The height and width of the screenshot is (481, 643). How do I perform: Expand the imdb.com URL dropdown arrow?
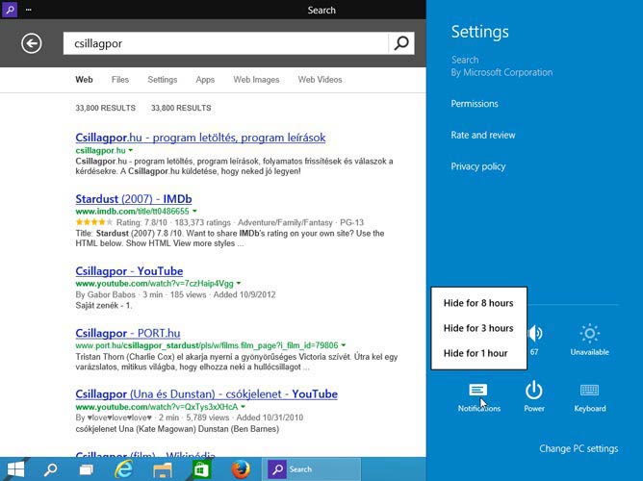[x=194, y=211]
